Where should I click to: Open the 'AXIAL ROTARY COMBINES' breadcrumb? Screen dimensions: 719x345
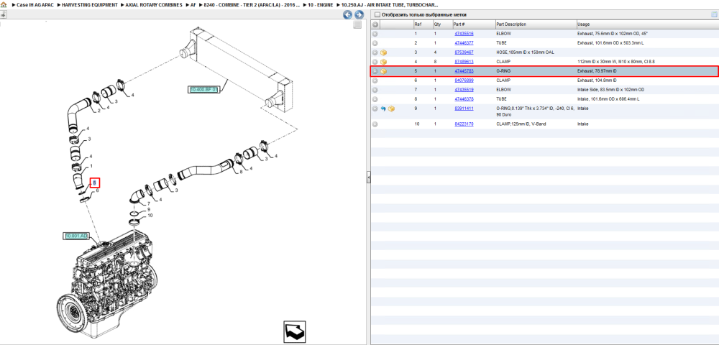pos(154,4)
